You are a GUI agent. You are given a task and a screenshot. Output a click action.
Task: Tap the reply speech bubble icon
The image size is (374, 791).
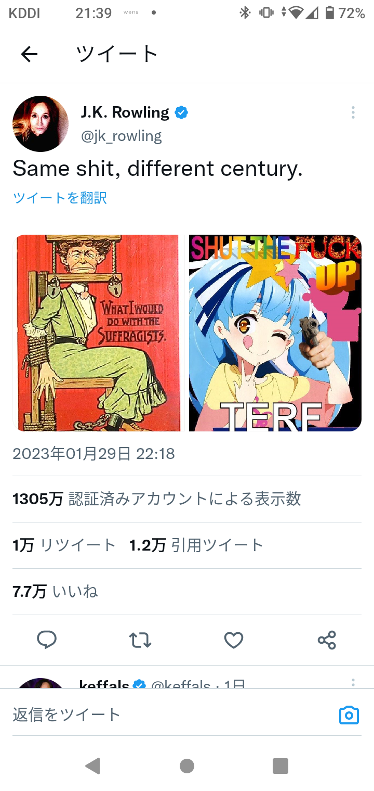pos(47,640)
